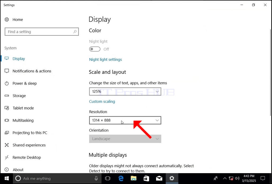The width and height of the screenshot is (272, 184).
Task: Click the volume speaker tray icon
Action: pos(237,178)
